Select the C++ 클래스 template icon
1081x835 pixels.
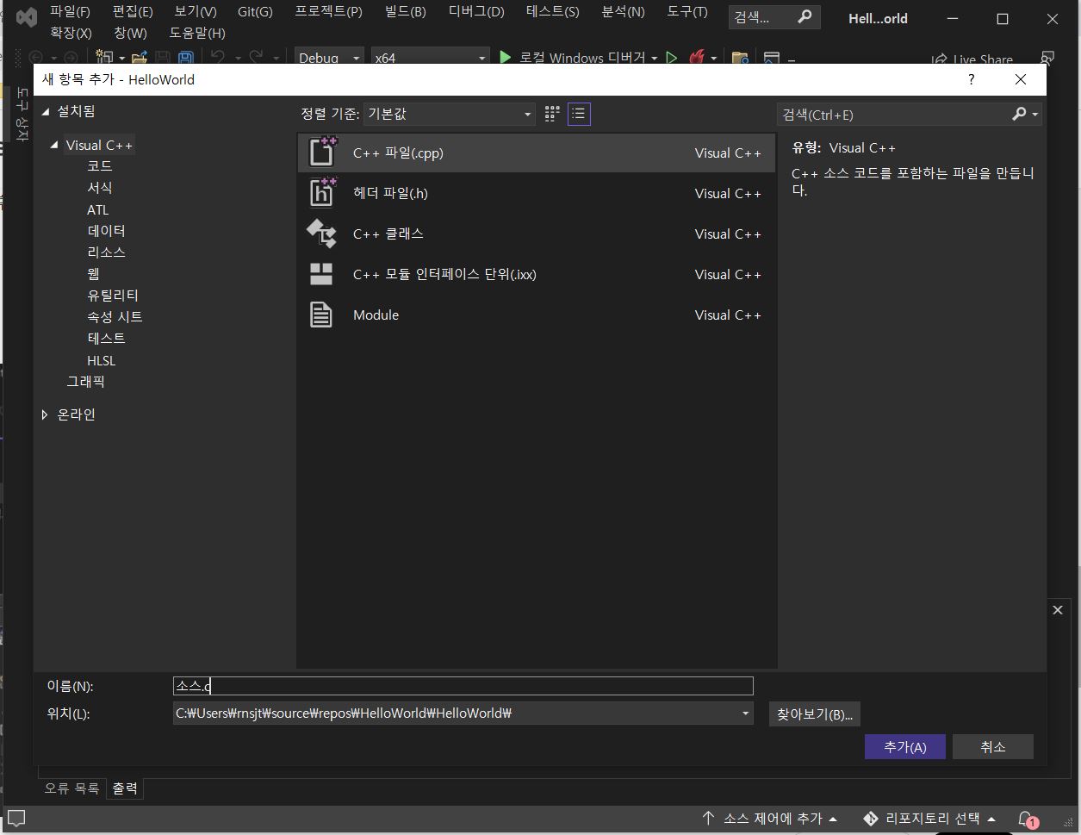[321, 234]
